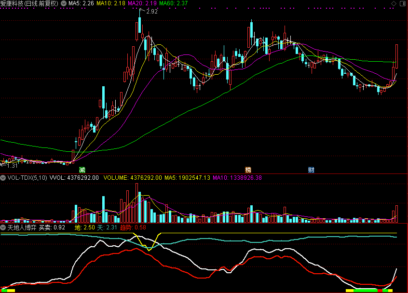Click the 地: 2.50 value

coord(85,227)
